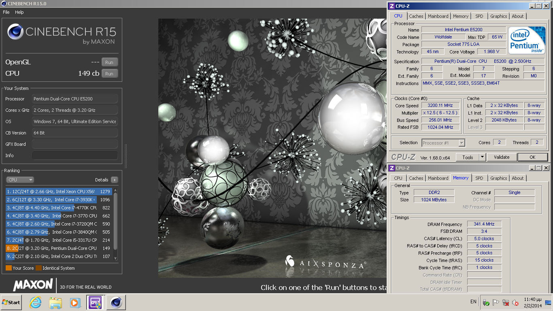Run the OpenGL benchmark
The width and height of the screenshot is (553, 311).
(x=109, y=62)
